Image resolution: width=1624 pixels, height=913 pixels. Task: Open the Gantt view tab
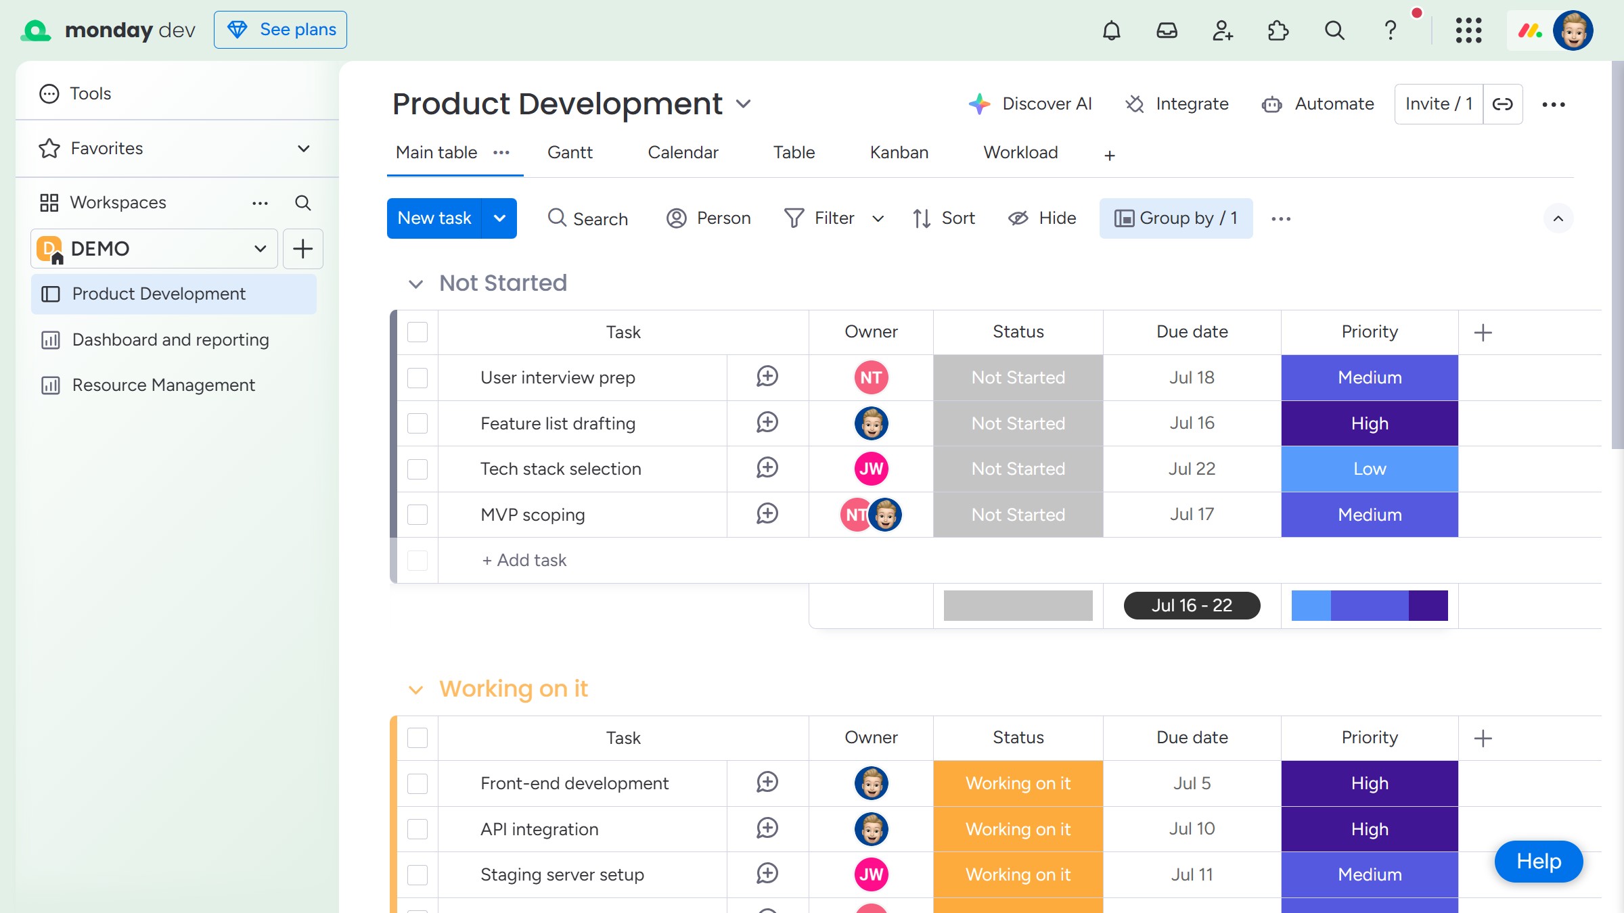(570, 153)
